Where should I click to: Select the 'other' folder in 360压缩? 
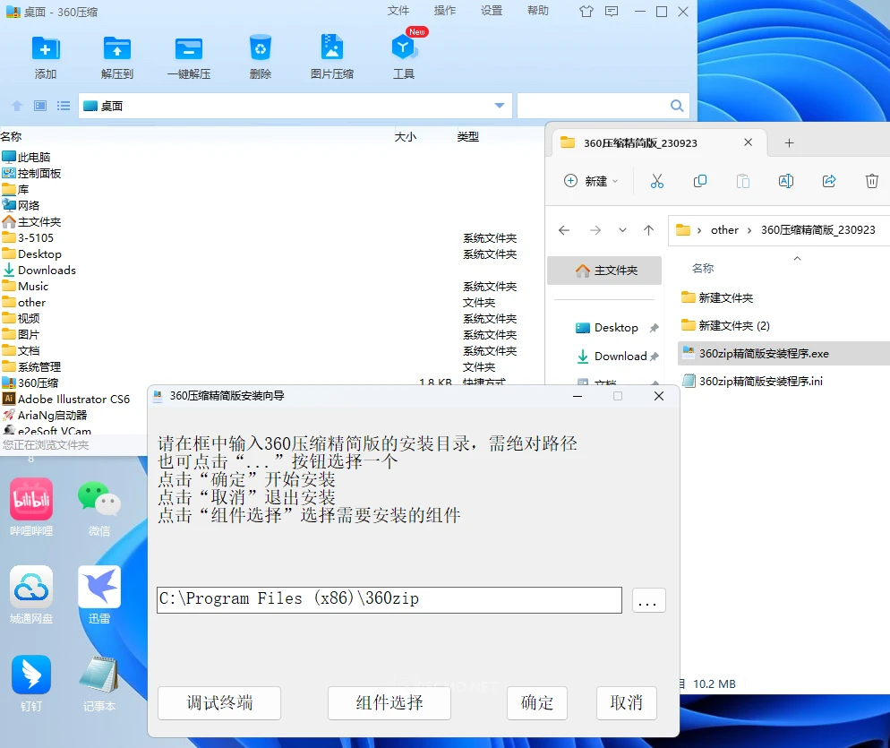pyautogui.click(x=24, y=303)
